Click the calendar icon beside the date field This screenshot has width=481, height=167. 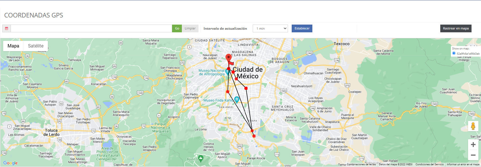[7, 29]
